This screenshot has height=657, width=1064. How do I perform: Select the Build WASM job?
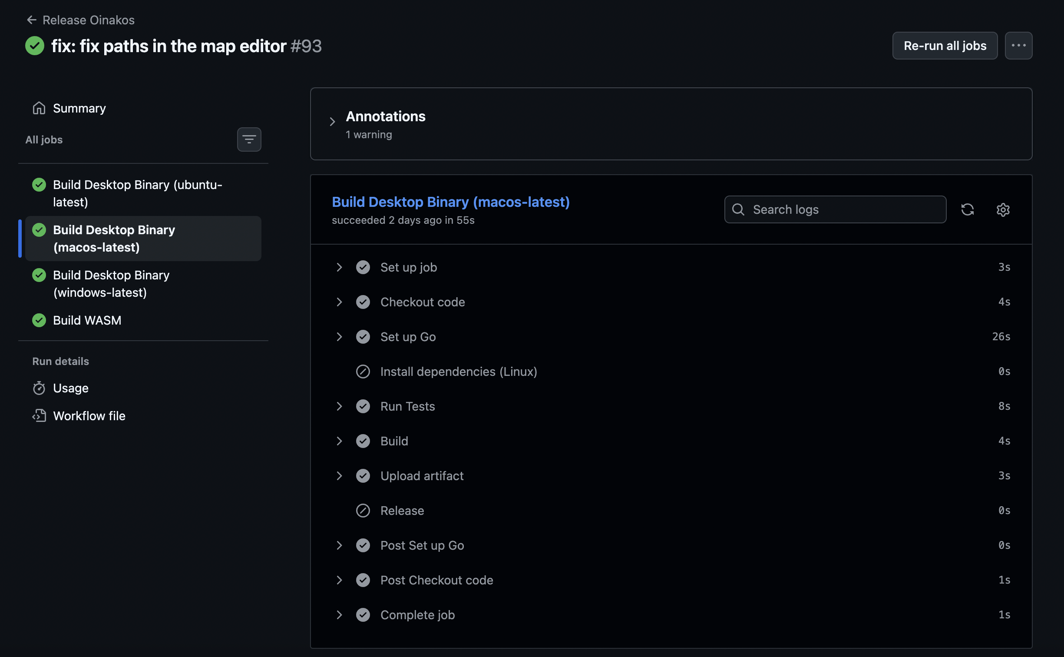87,320
